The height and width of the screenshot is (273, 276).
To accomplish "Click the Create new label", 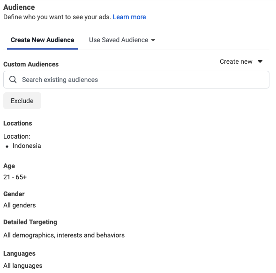I will tap(236, 61).
